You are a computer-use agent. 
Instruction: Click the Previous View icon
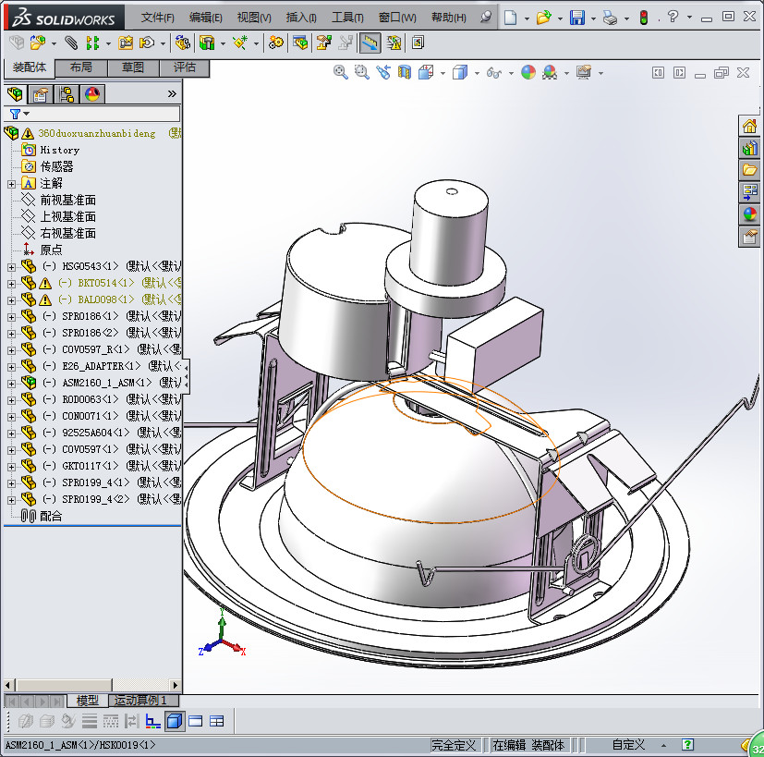[383, 73]
